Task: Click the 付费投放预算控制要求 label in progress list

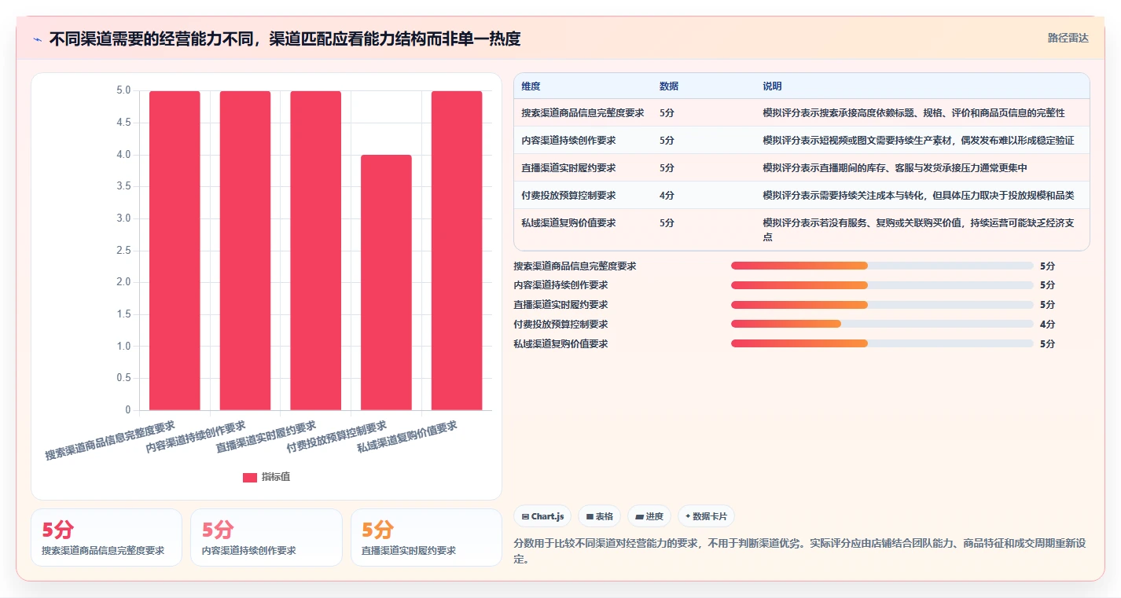Action: point(560,324)
